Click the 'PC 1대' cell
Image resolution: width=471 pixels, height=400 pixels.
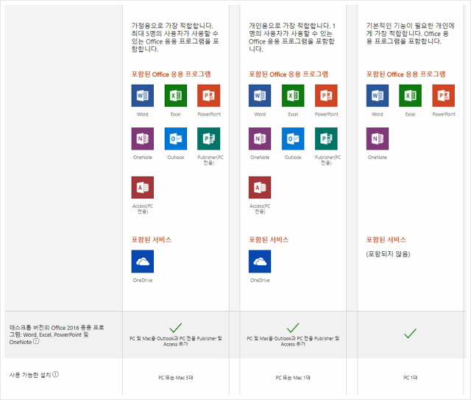tap(411, 377)
